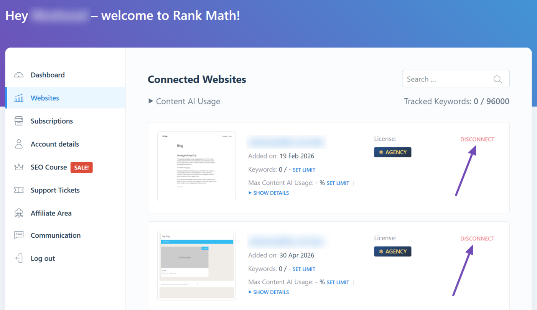Click blurred URL of 30 Apr 2026 site

click(286, 241)
